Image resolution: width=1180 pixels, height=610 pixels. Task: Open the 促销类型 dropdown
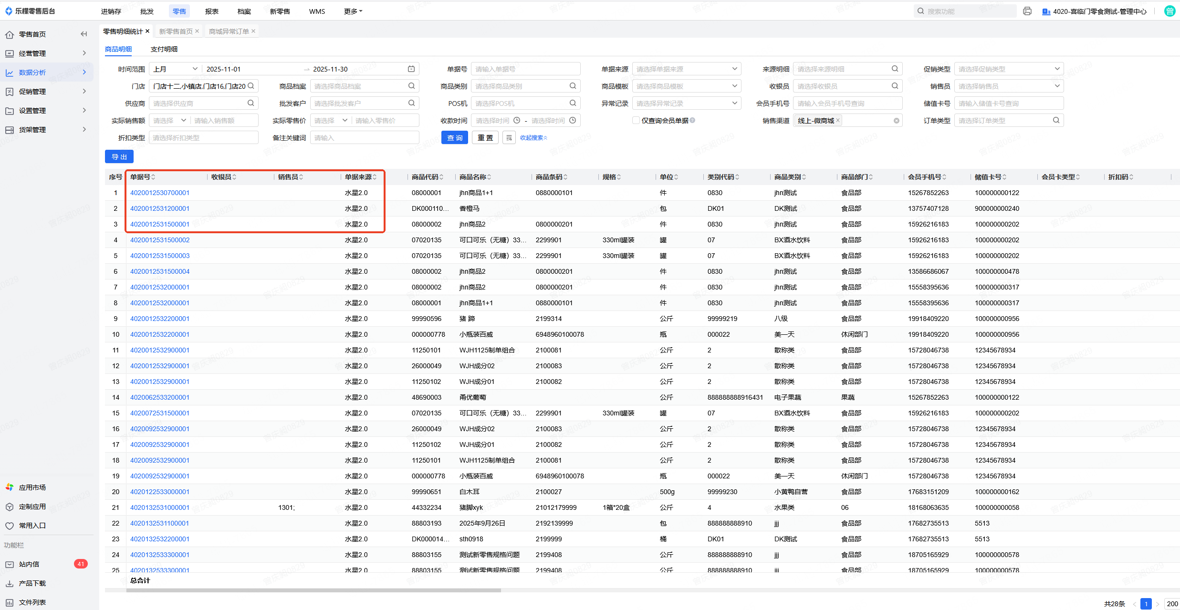pos(1009,69)
